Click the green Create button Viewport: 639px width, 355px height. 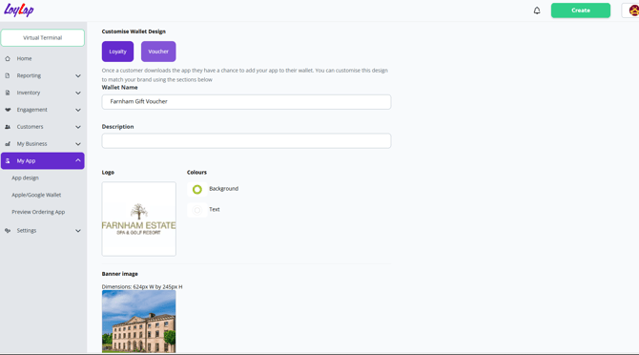pyautogui.click(x=581, y=10)
